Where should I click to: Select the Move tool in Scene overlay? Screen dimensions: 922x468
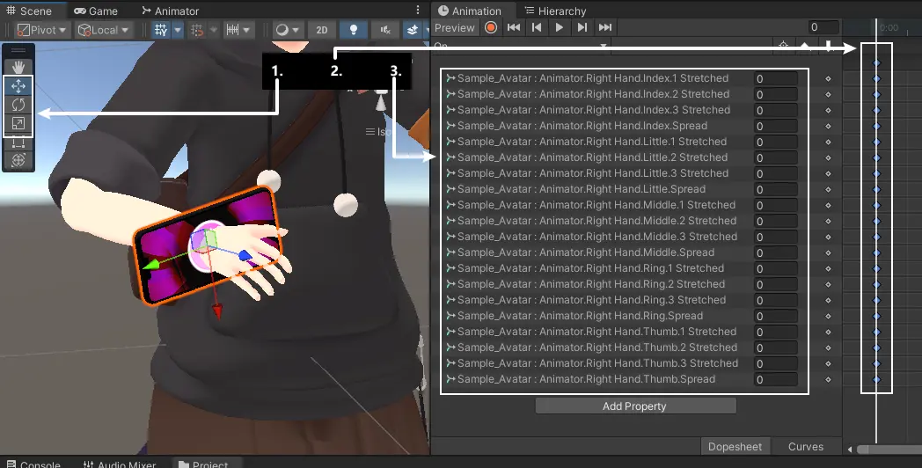pyautogui.click(x=18, y=86)
